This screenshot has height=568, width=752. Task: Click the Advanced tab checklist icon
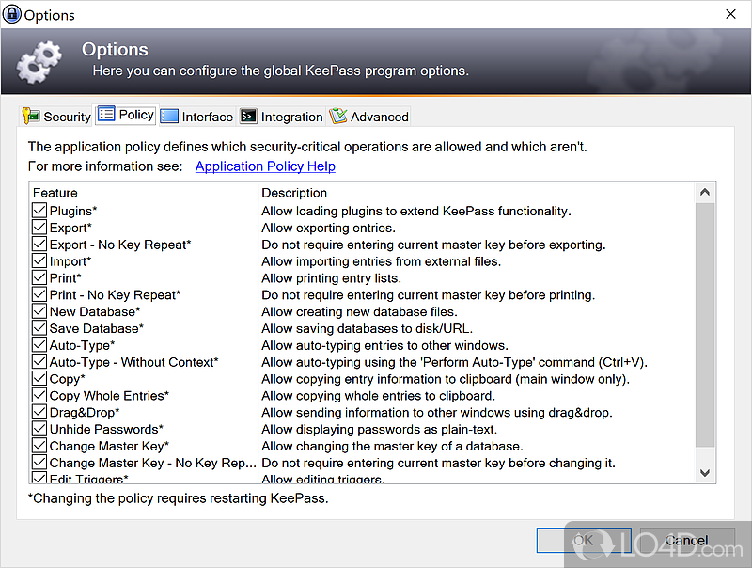pyautogui.click(x=338, y=117)
